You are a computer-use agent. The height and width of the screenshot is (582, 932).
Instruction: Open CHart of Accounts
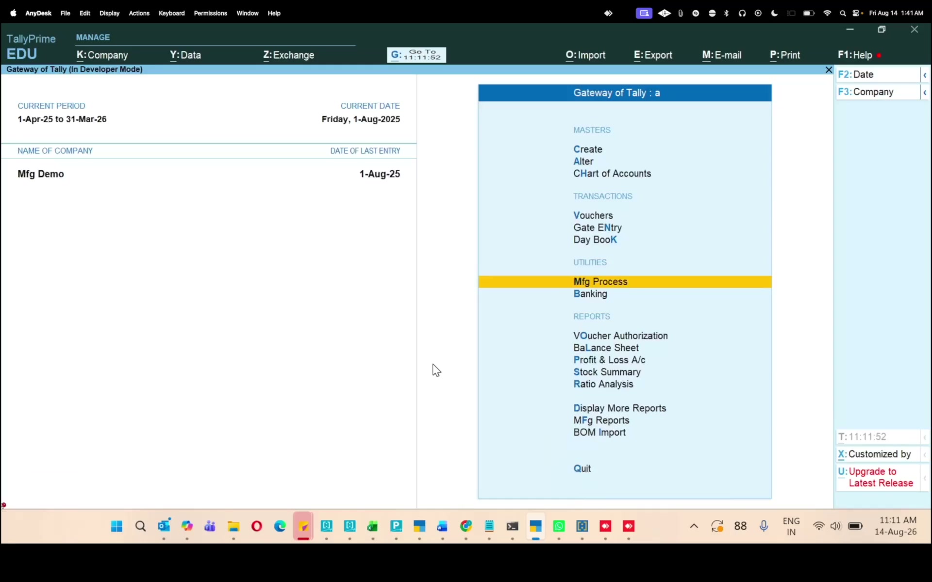pos(612,174)
